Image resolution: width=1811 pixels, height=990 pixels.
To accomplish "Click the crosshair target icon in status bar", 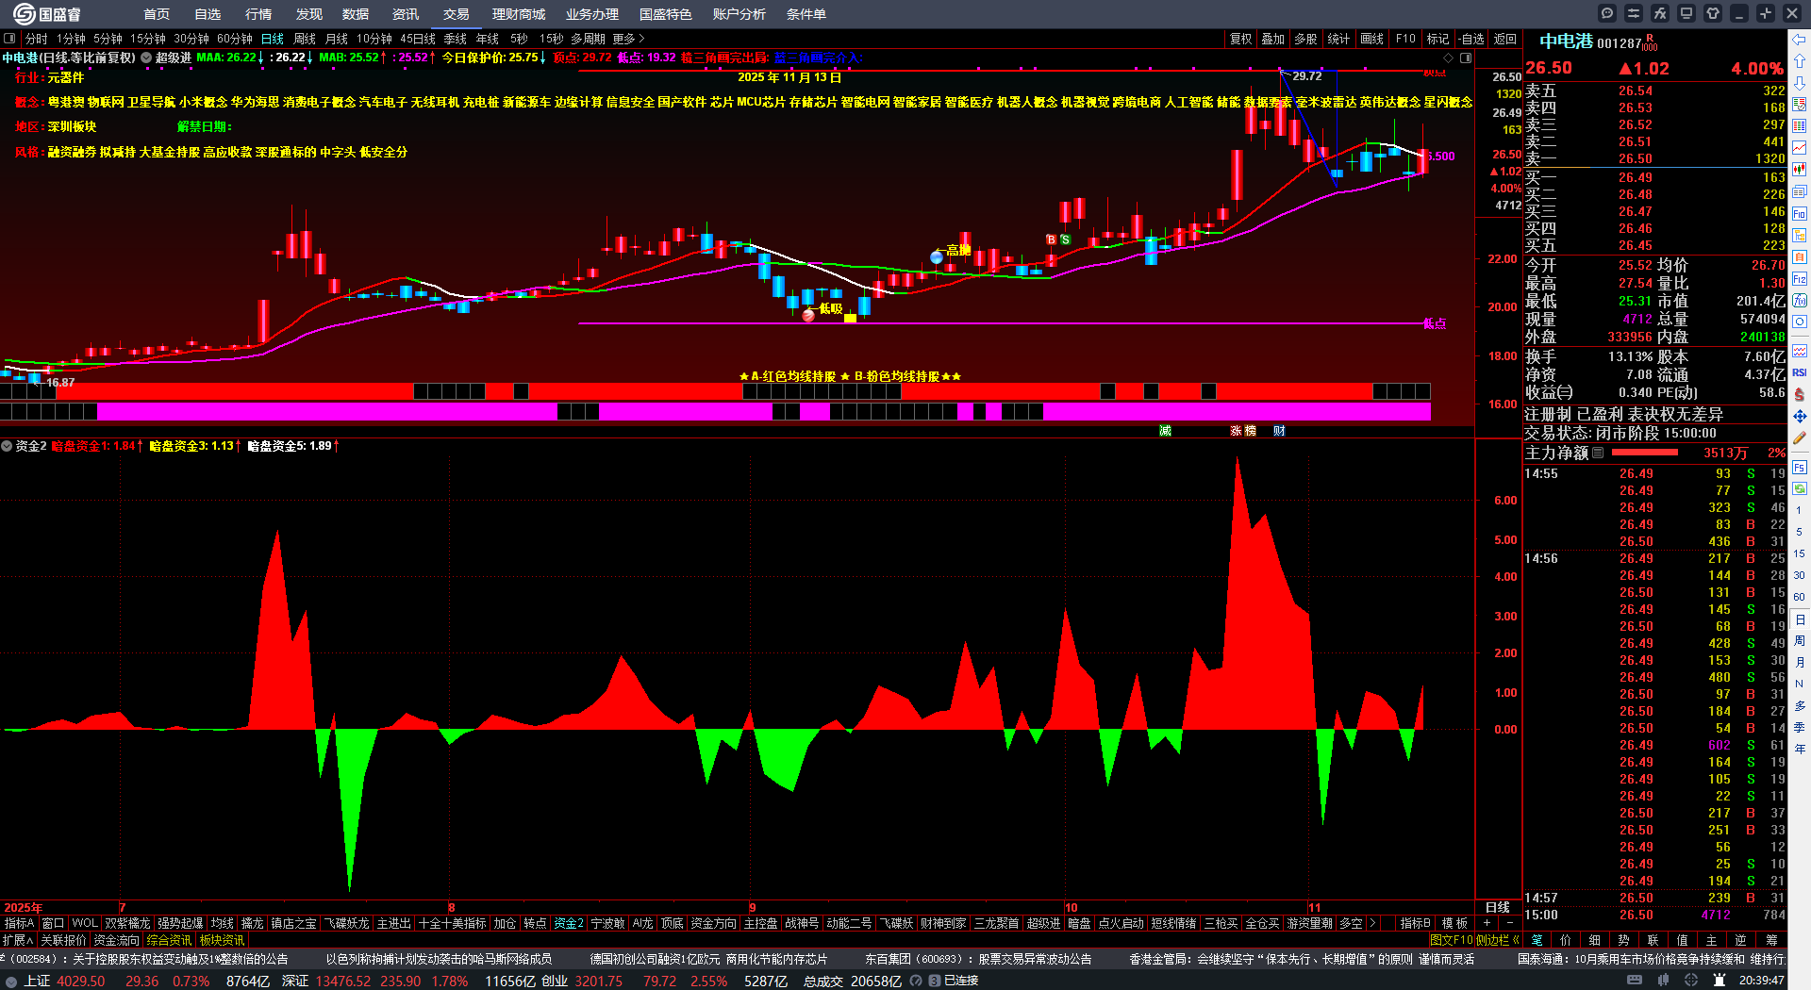I will point(1692,981).
